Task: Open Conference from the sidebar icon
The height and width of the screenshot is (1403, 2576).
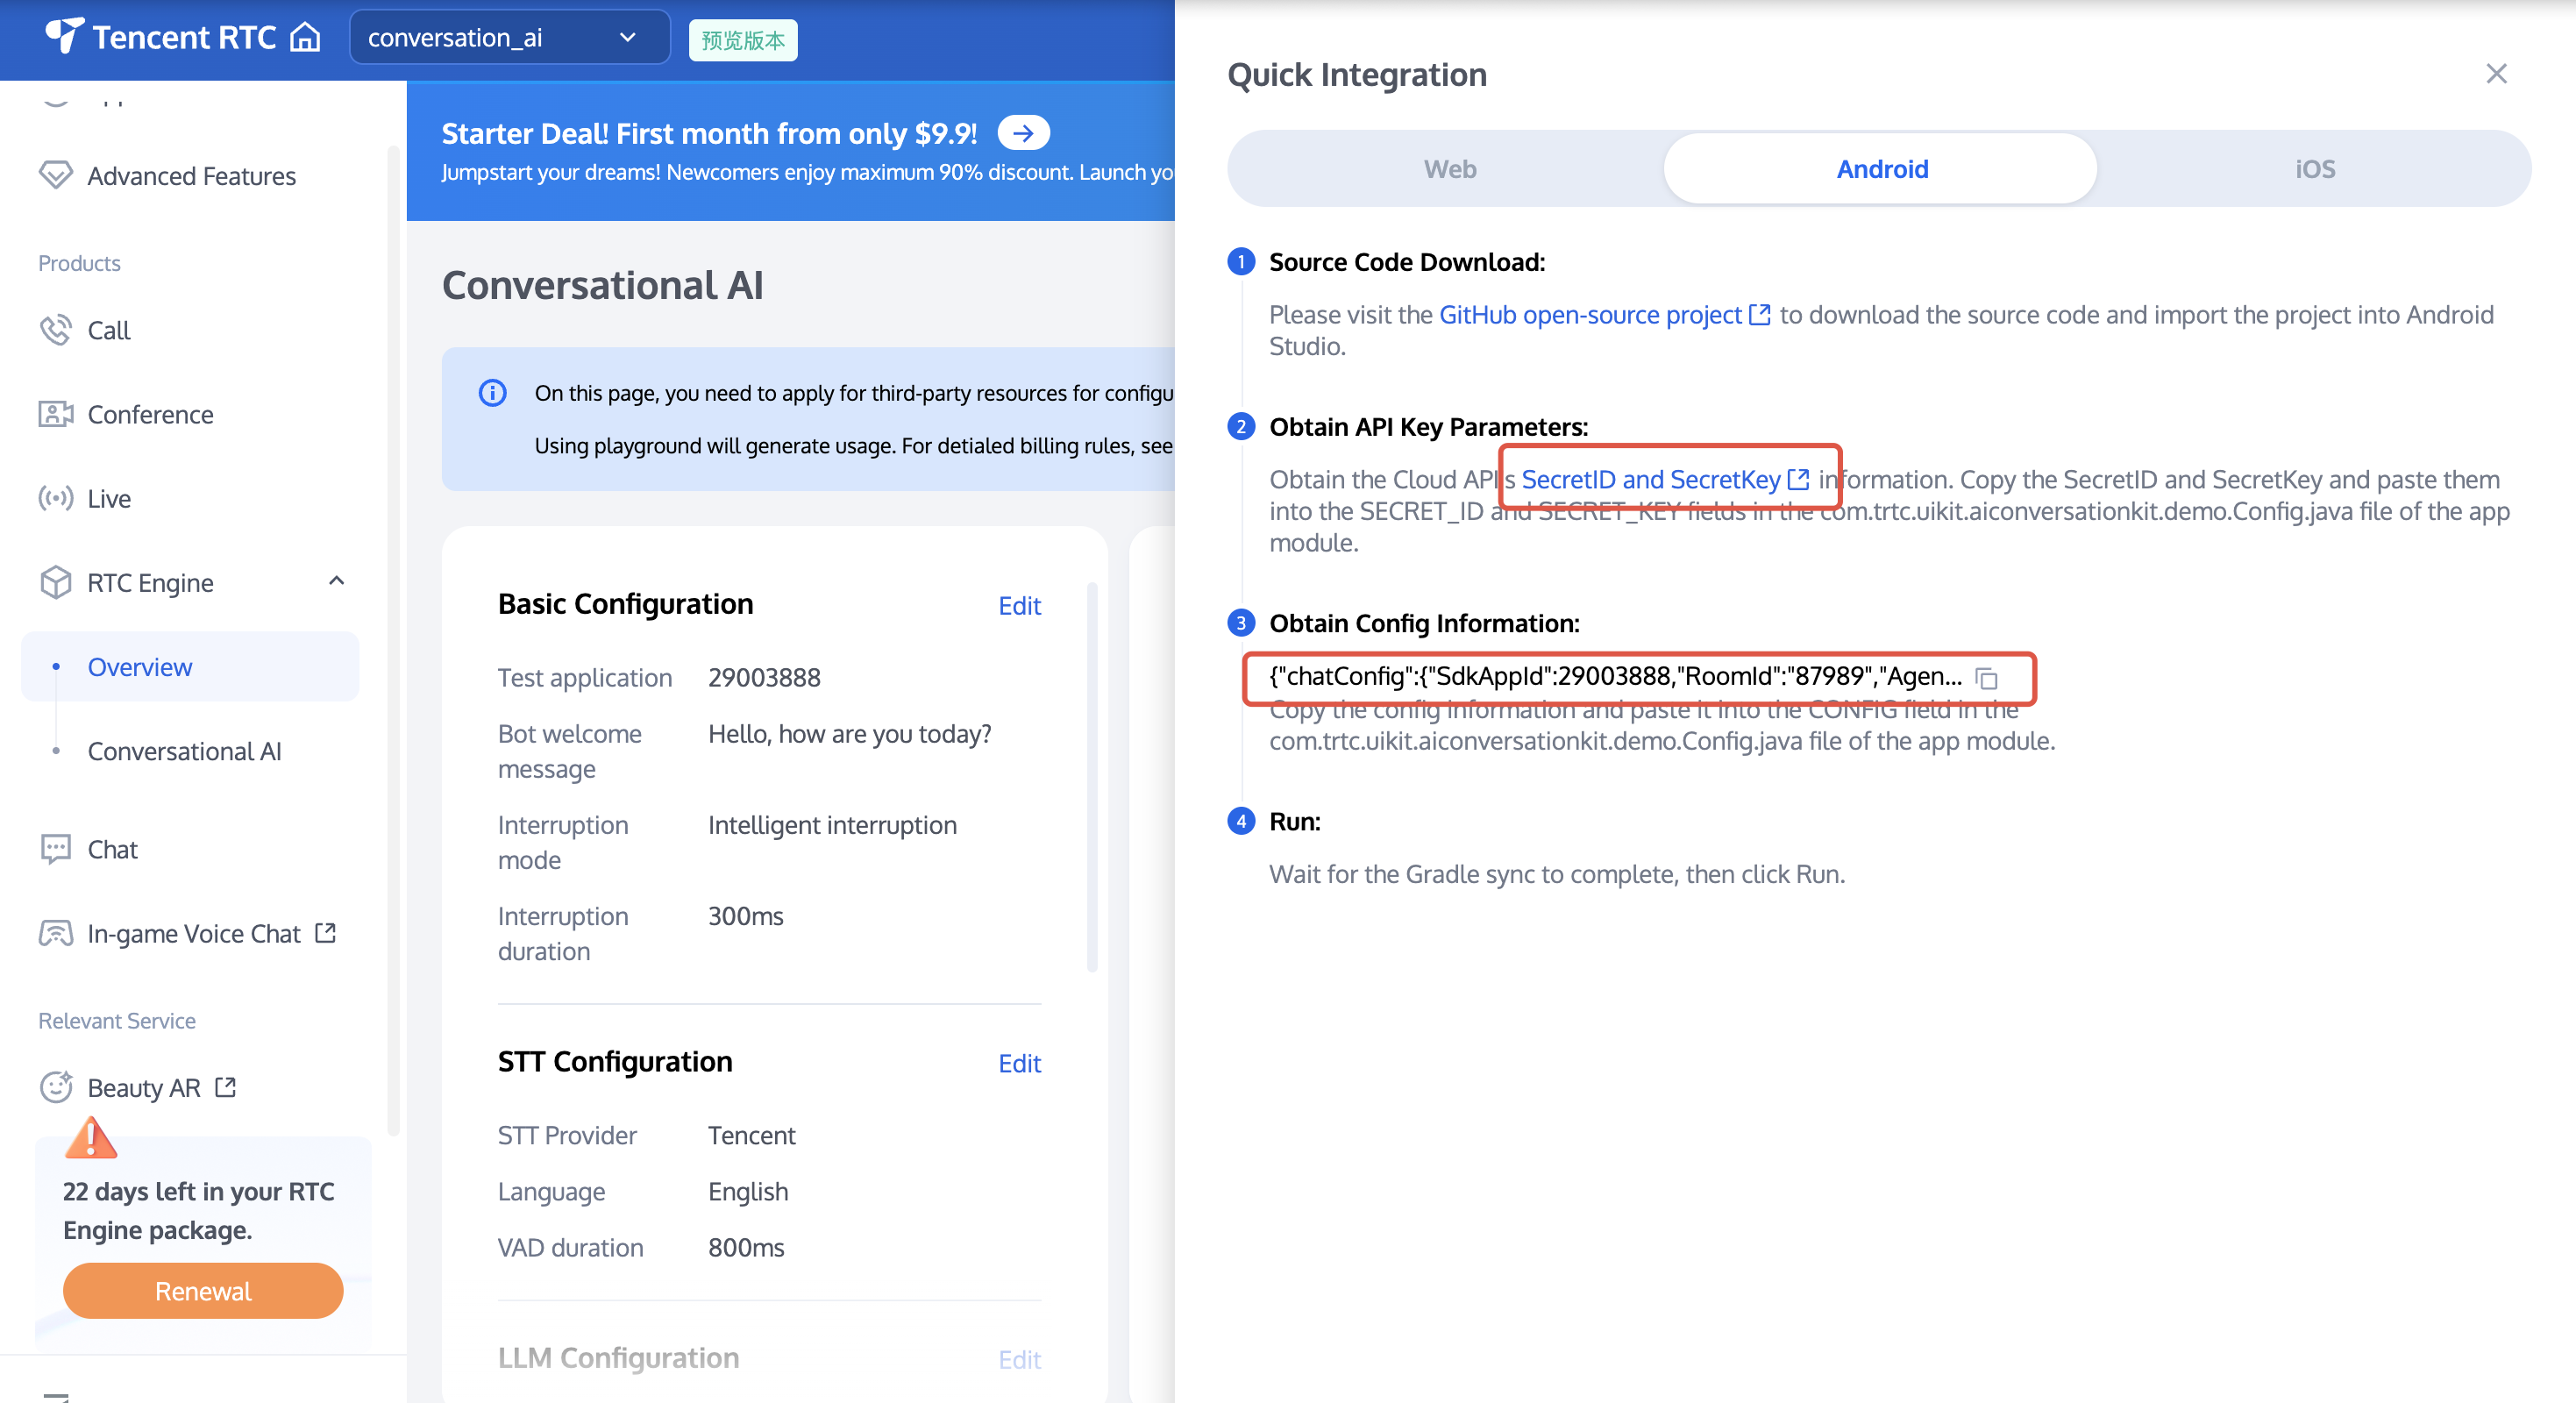Action: 56,414
